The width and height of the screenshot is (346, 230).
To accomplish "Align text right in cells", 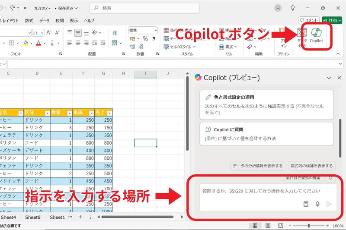I will pyautogui.click(x=86, y=43).
